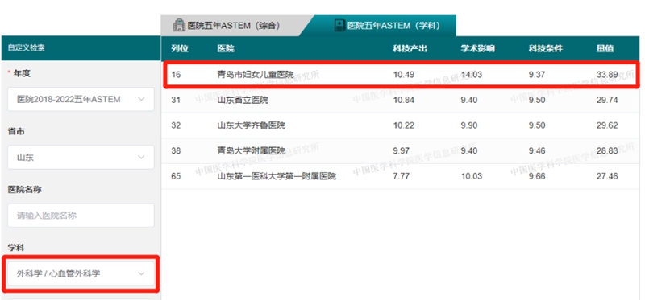Click 学术影响 column header

pos(477,49)
